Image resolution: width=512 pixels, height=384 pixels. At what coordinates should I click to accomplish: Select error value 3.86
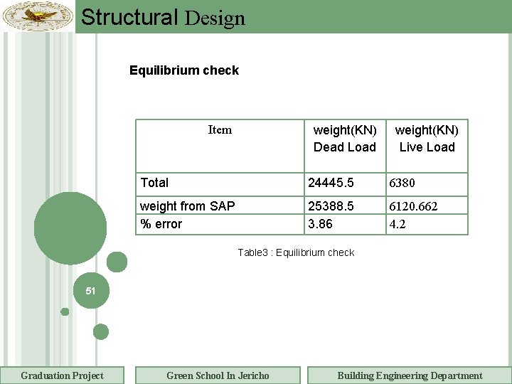click(x=320, y=224)
